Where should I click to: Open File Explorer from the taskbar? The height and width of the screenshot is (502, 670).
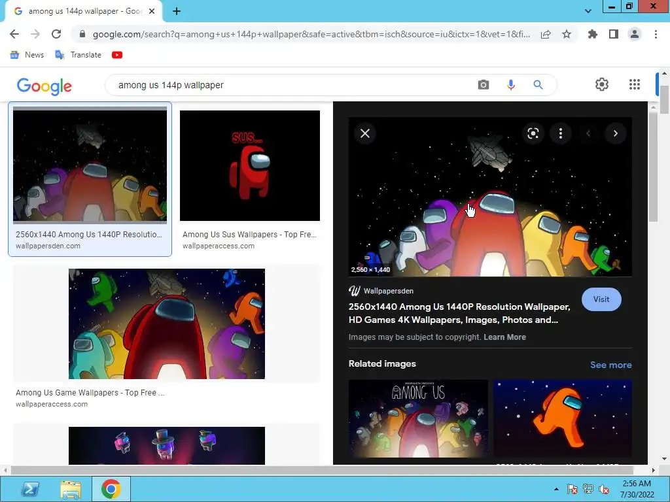(x=71, y=489)
